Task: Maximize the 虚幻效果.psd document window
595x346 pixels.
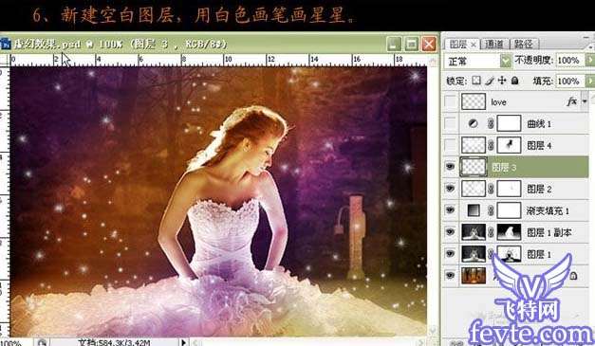Action: (x=411, y=44)
